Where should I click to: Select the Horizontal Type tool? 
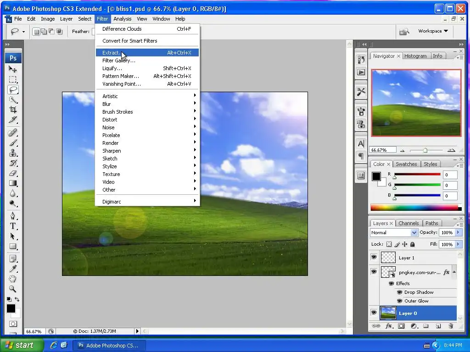tap(12, 226)
